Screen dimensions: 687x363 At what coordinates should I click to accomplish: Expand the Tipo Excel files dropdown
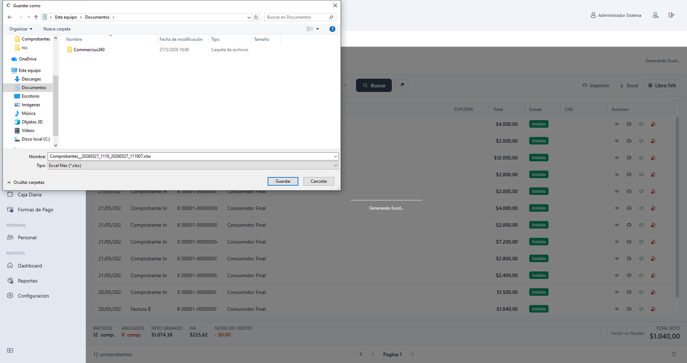point(193,166)
